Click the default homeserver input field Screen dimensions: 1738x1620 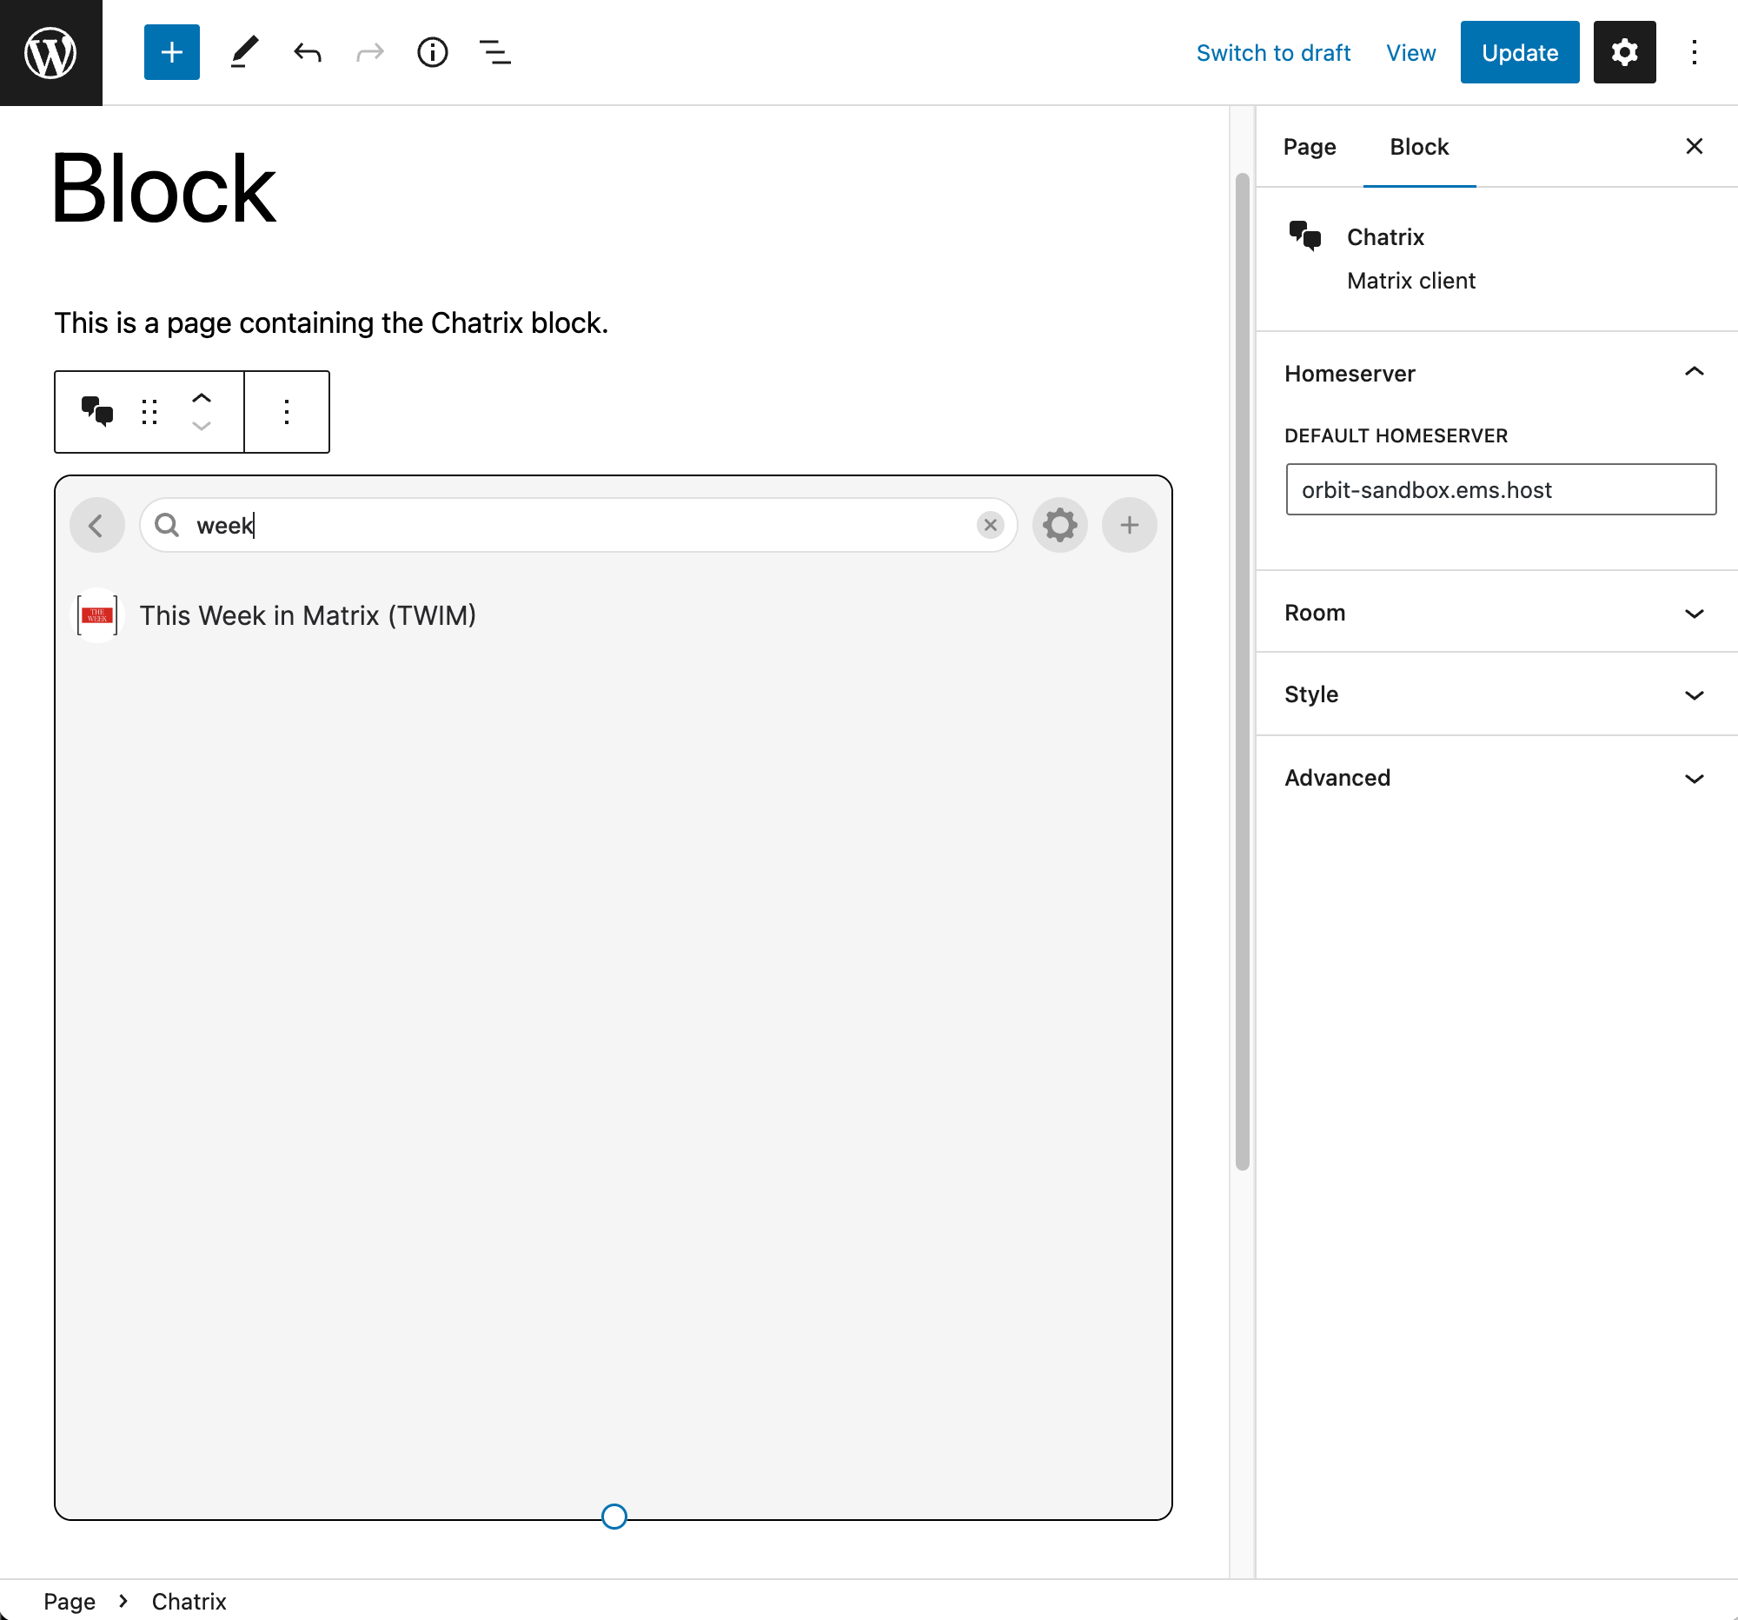pos(1499,489)
